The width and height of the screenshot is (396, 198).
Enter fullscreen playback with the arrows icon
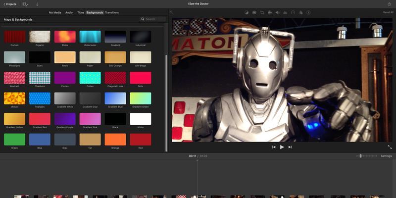(x=390, y=147)
